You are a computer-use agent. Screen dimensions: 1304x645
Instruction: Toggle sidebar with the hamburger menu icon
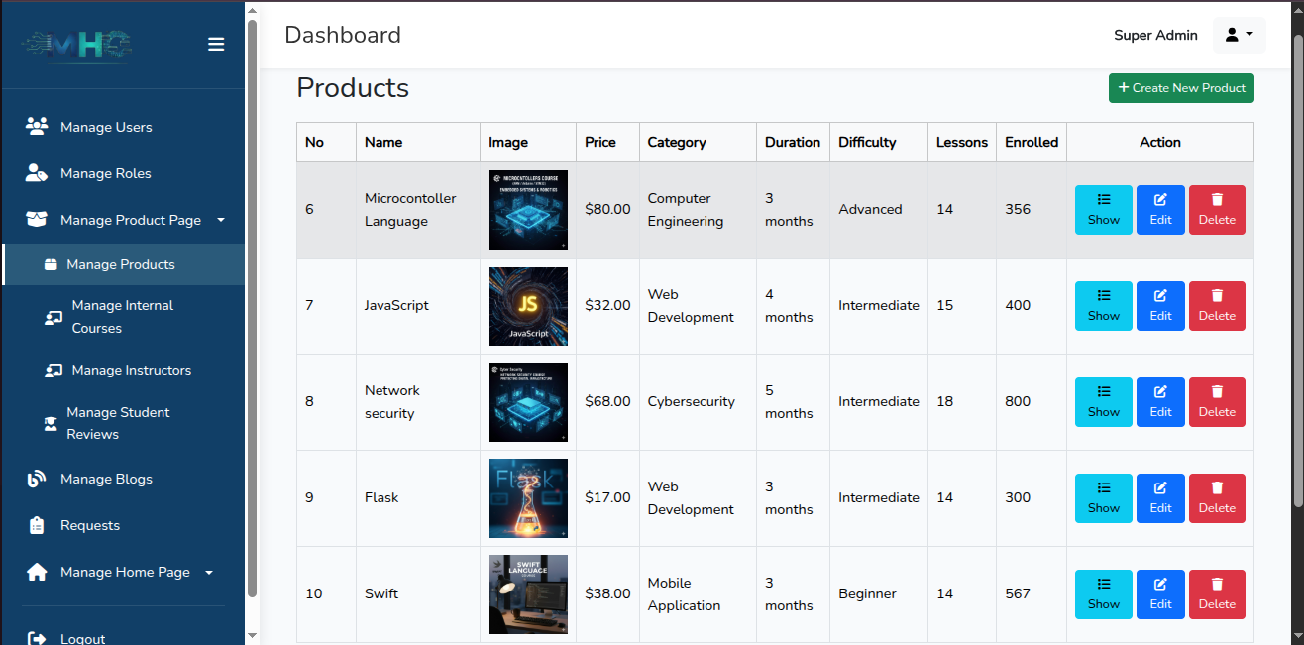216,44
